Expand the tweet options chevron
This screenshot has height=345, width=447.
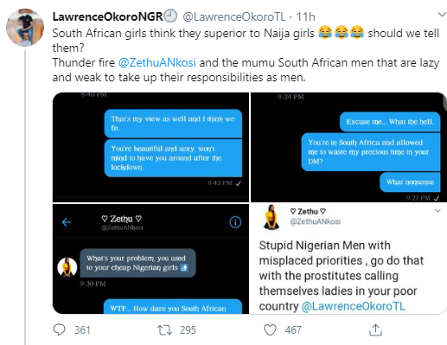(x=442, y=15)
